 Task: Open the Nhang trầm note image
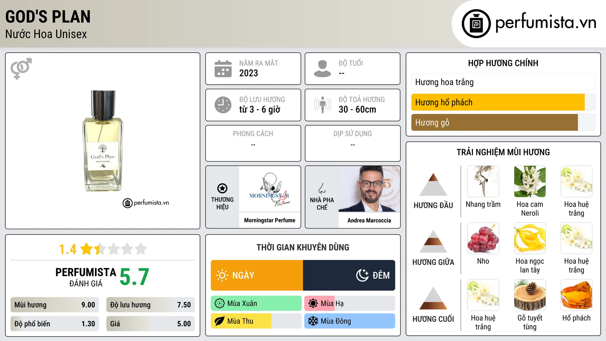483,181
